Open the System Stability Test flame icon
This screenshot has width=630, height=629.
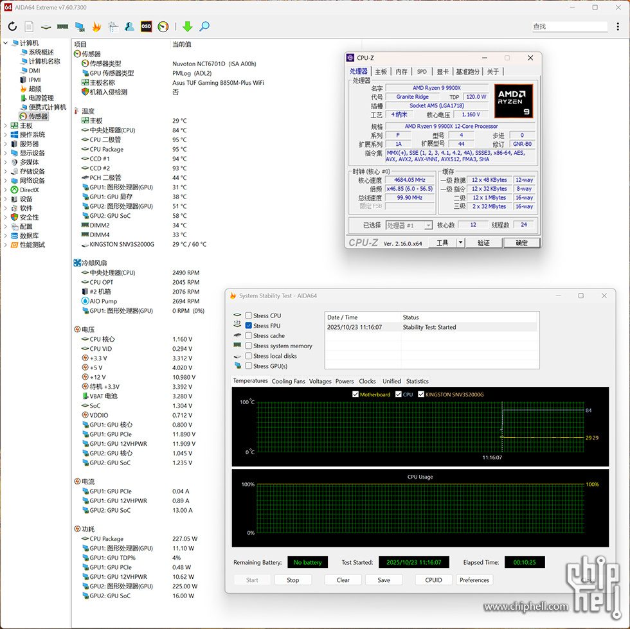[96, 26]
